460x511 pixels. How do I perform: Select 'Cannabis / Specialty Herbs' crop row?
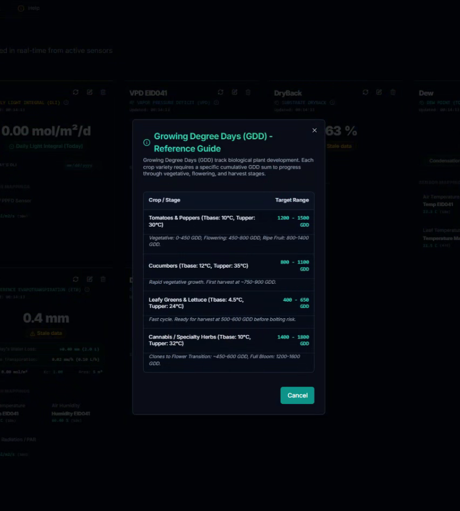200,340
